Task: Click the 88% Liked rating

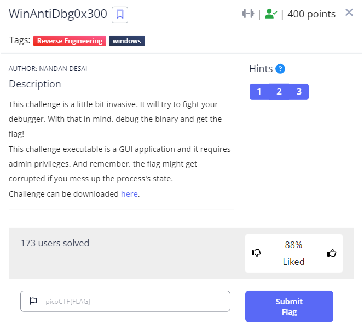Action: point(293,254)
